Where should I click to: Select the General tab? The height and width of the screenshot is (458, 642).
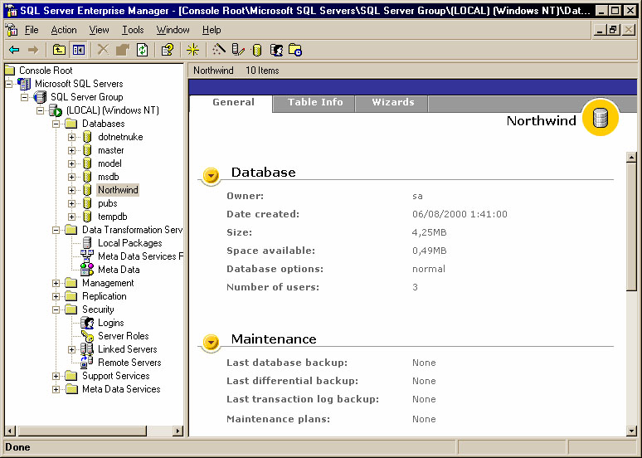click(233, 102)
